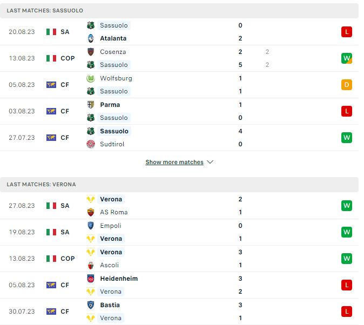Click the Ascoli club crest icon
Image resolution: width=364 pixels, height=325 pixels.
pos(91,265)
